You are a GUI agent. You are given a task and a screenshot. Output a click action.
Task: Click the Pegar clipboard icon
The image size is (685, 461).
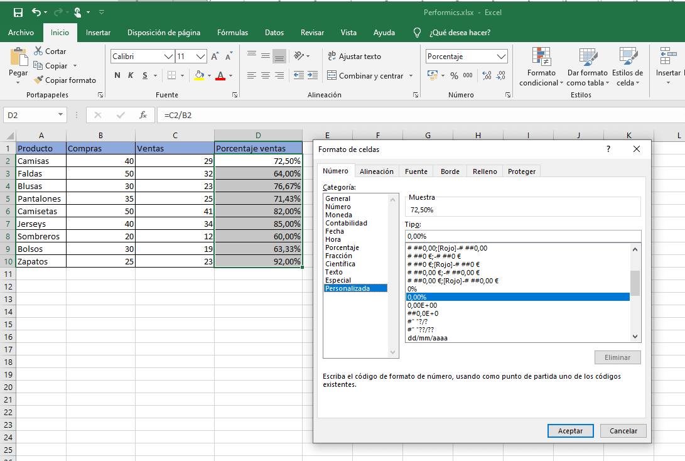coord(18,59)
